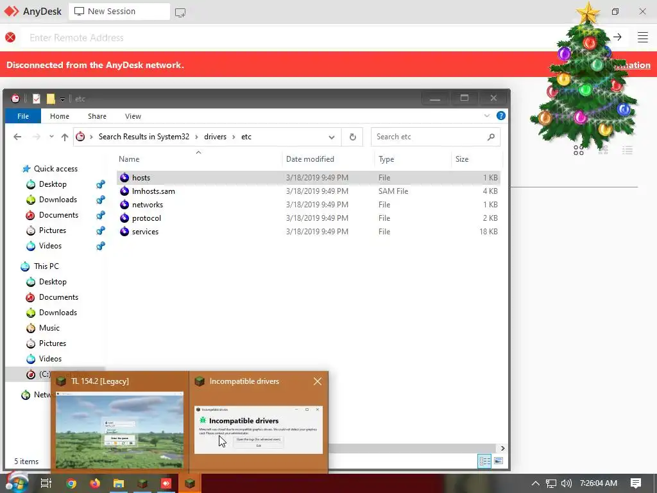This screenshot has height=493, width=657.
Task: Select the protocol file
Action: pos(308,218)
